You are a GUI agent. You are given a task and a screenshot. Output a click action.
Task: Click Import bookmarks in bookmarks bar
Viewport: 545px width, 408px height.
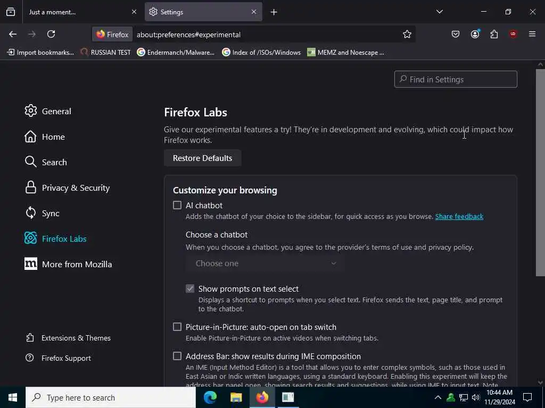point(40,53)
